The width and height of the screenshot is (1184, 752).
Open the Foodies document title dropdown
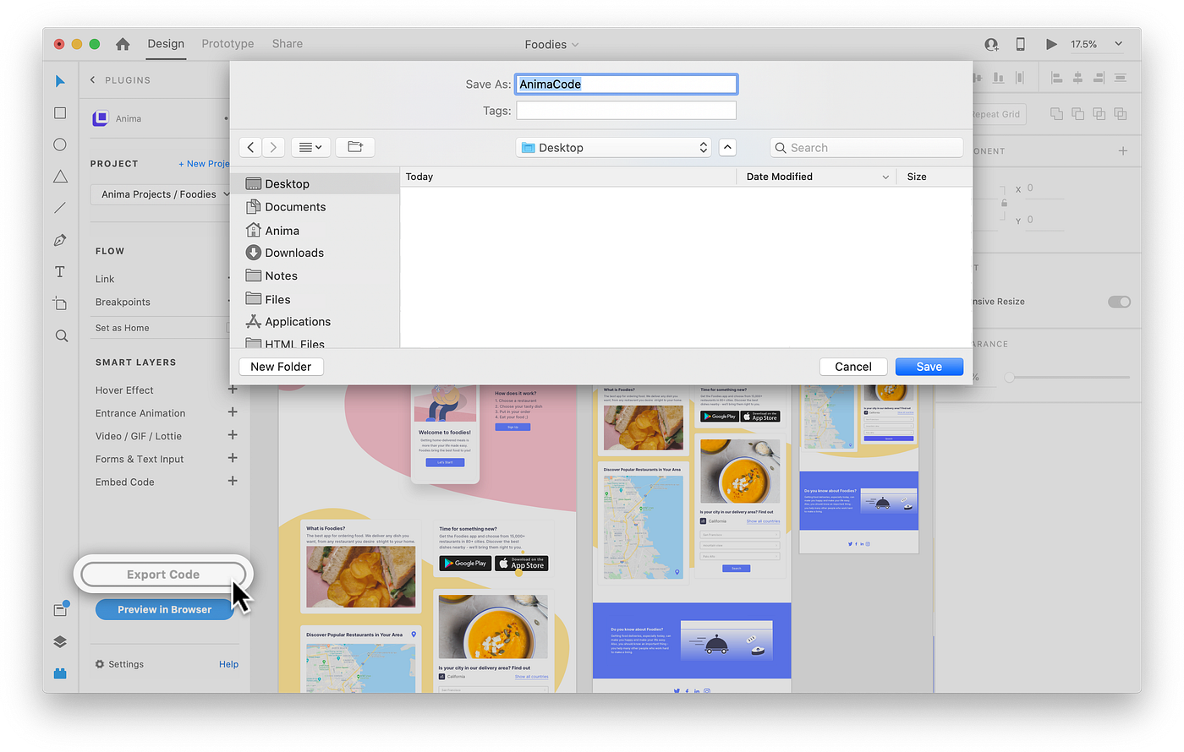(x=551, y=45)
